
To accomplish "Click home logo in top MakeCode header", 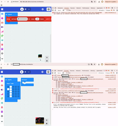I will [2, 9].
